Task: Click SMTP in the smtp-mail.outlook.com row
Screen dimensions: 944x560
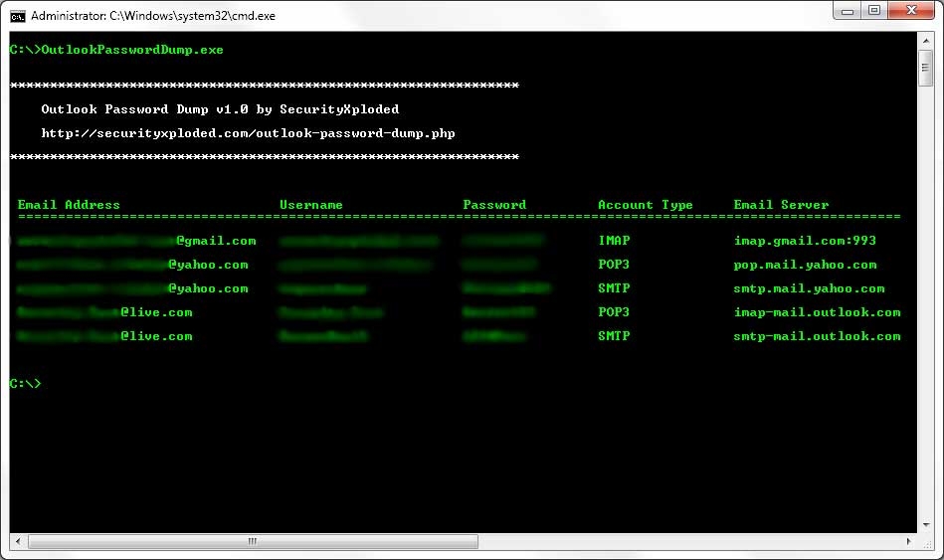Action: [x=614, y=336]
